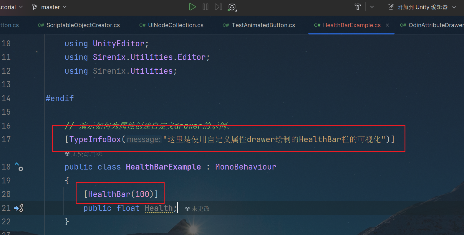The height and width of the screenshot is (235, 464).
Task: Click the Unity Pause button
Action: (206, 7)
